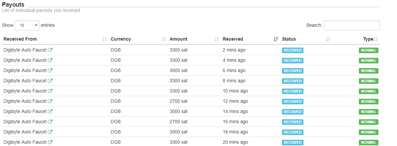Select DGB currency in 20 mins ago row
397x146 pixels.
click(x=116, y=142)
